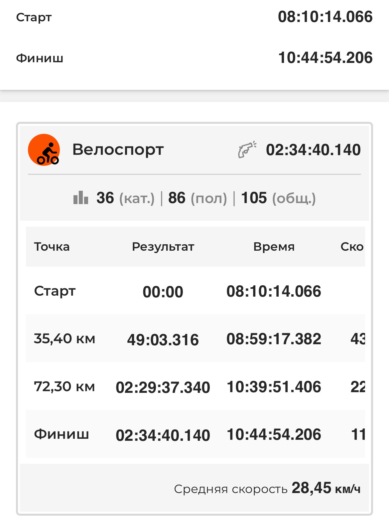
Task: Tap gun time 02:34:40.140 in header
Action: (x=313, y=150)
